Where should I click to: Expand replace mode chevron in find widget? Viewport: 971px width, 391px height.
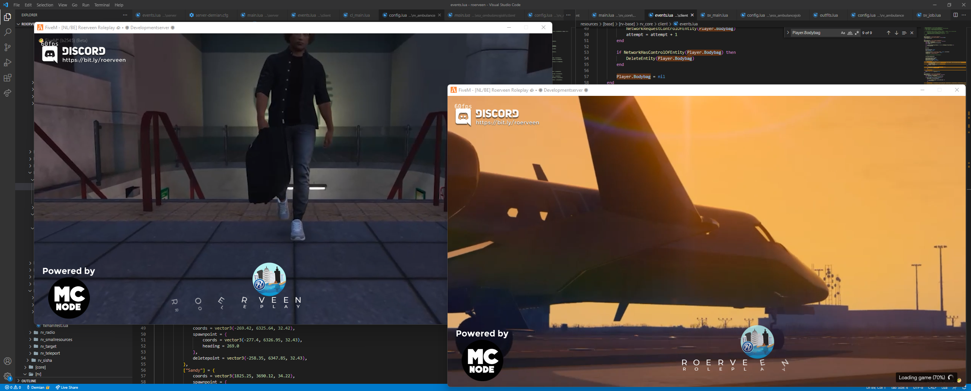pos(788,33)
